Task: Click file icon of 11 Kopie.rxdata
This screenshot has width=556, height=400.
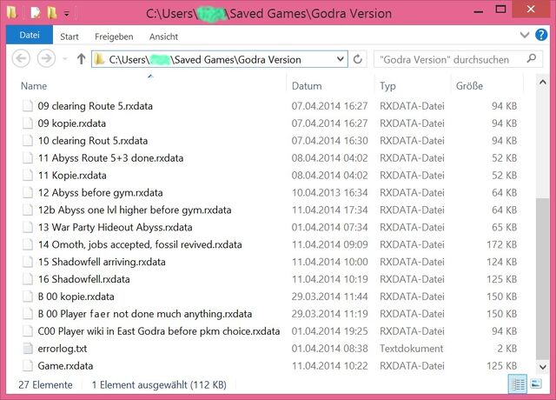Action: pyautogui.click(x=28, y=176)
